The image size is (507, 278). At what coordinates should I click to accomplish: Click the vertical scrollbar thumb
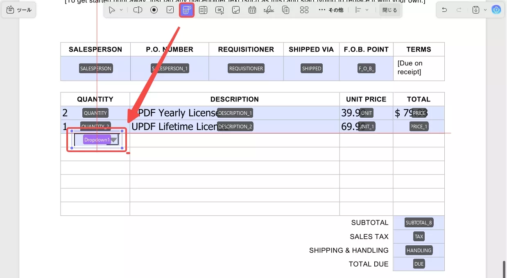pos(505,269)
